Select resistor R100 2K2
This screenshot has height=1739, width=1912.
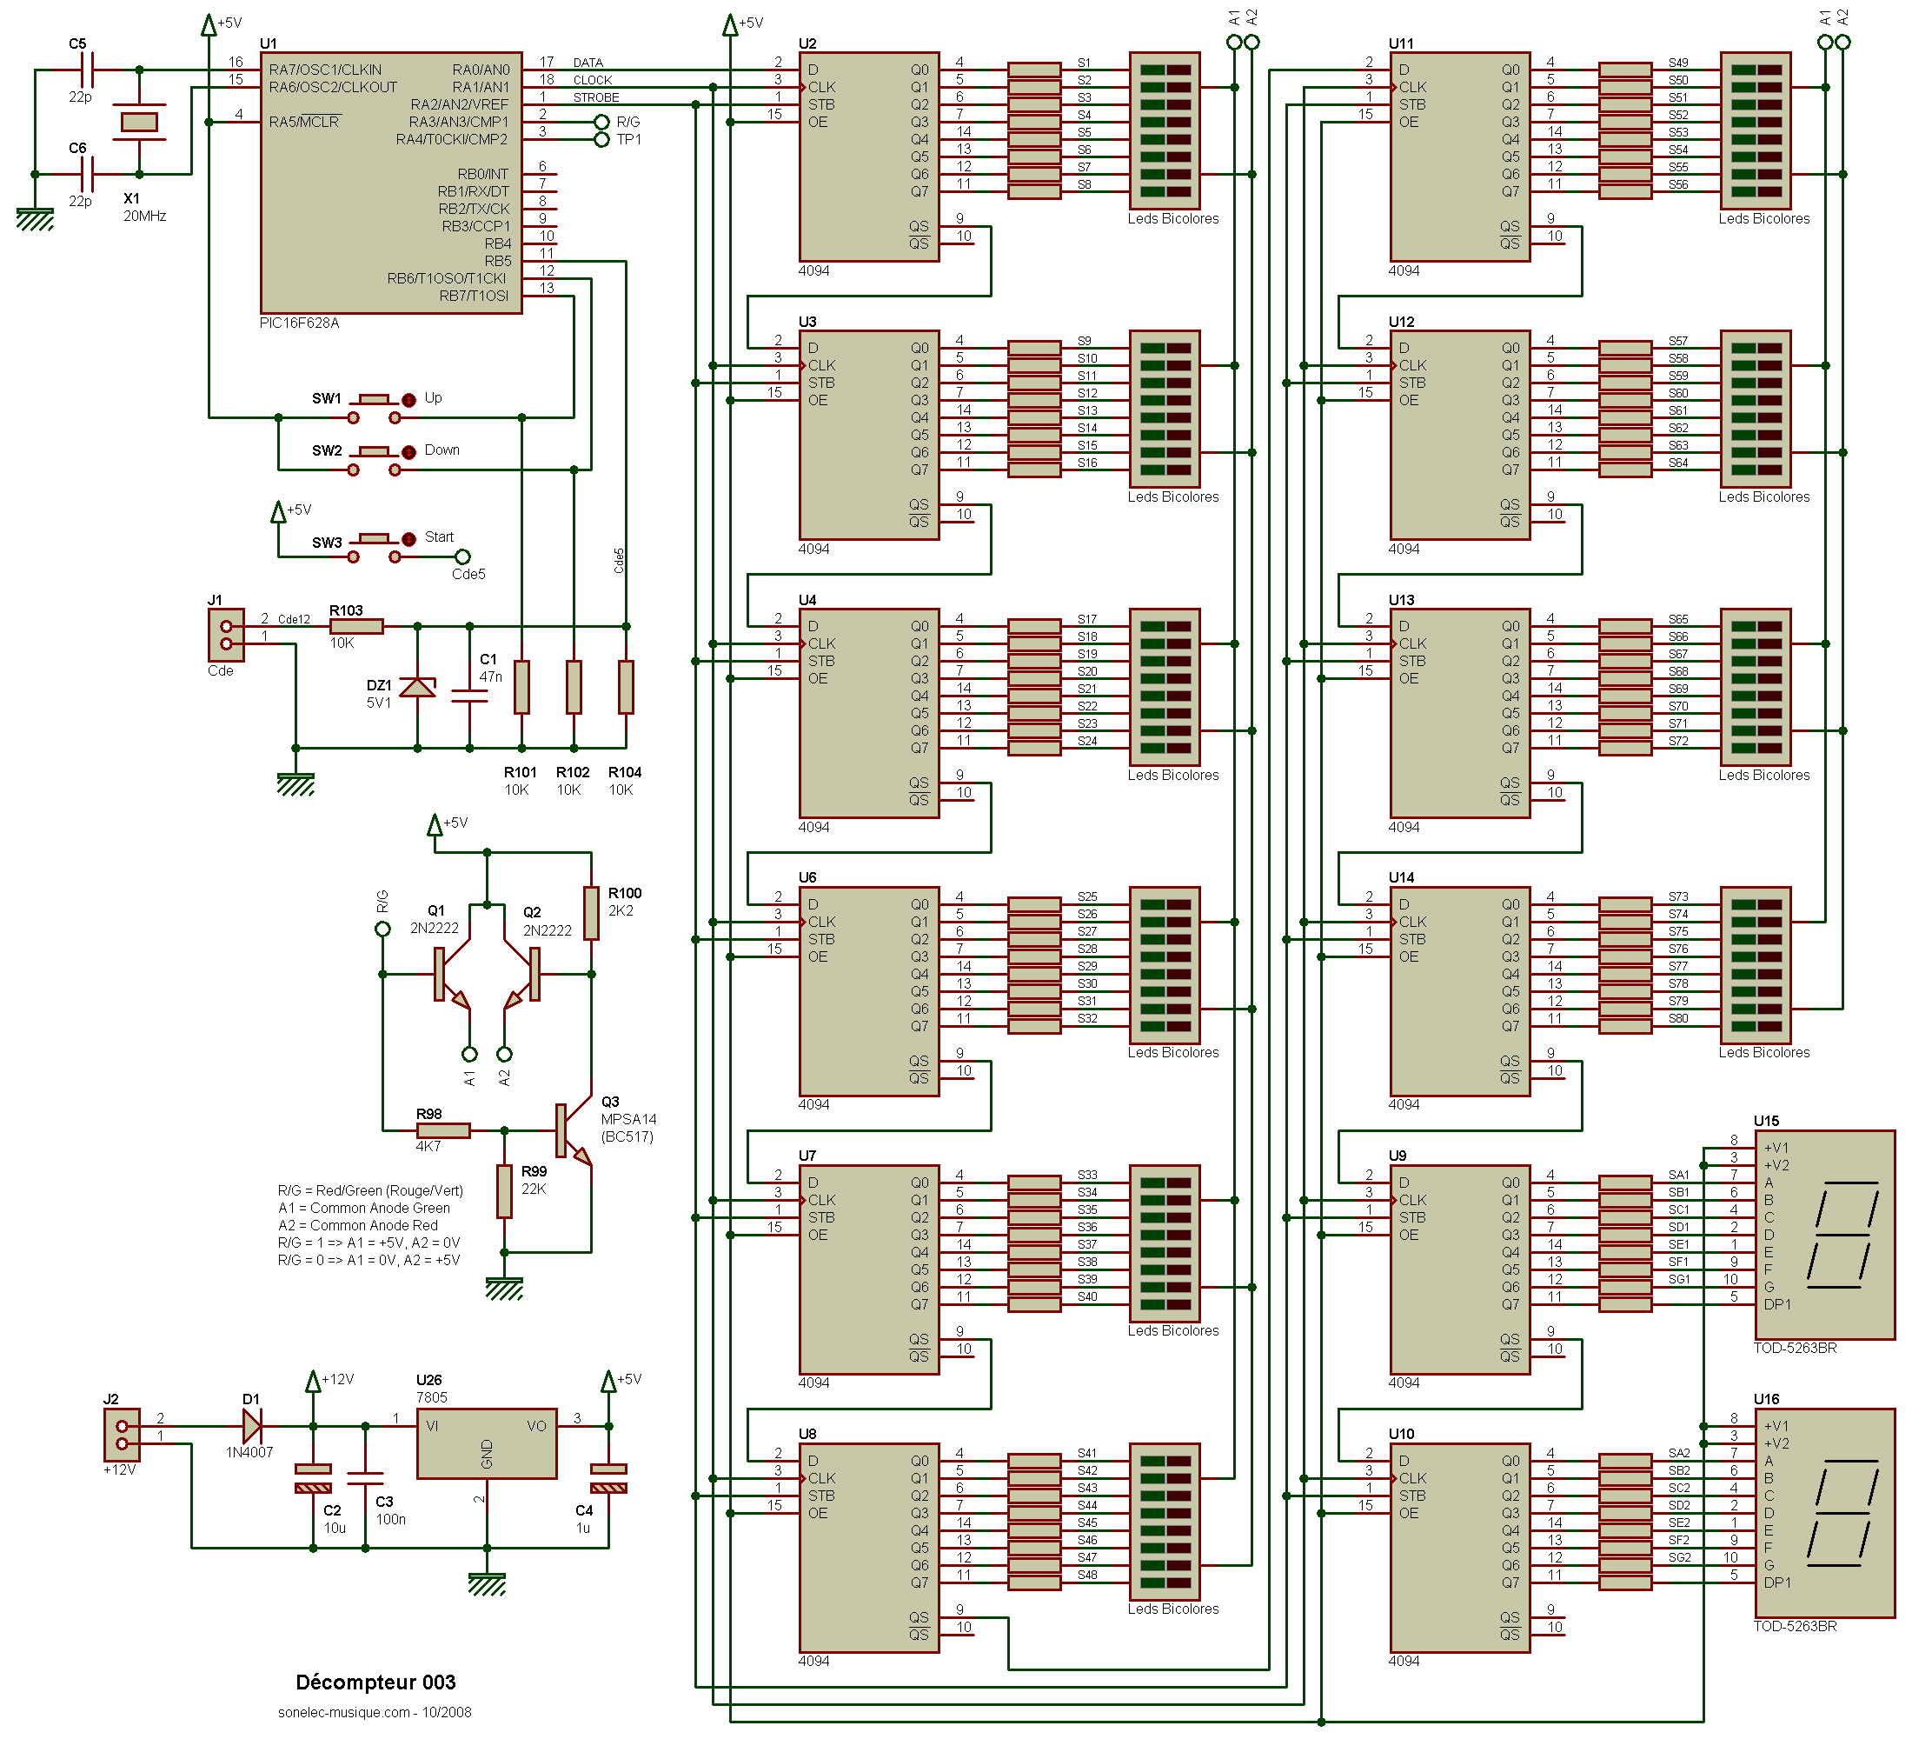(591, 914)
